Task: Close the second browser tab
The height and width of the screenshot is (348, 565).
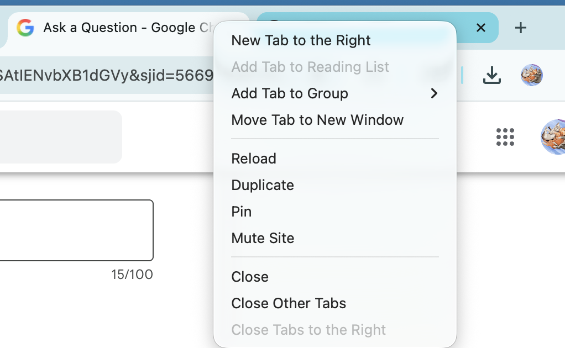Action: point(480,28)
